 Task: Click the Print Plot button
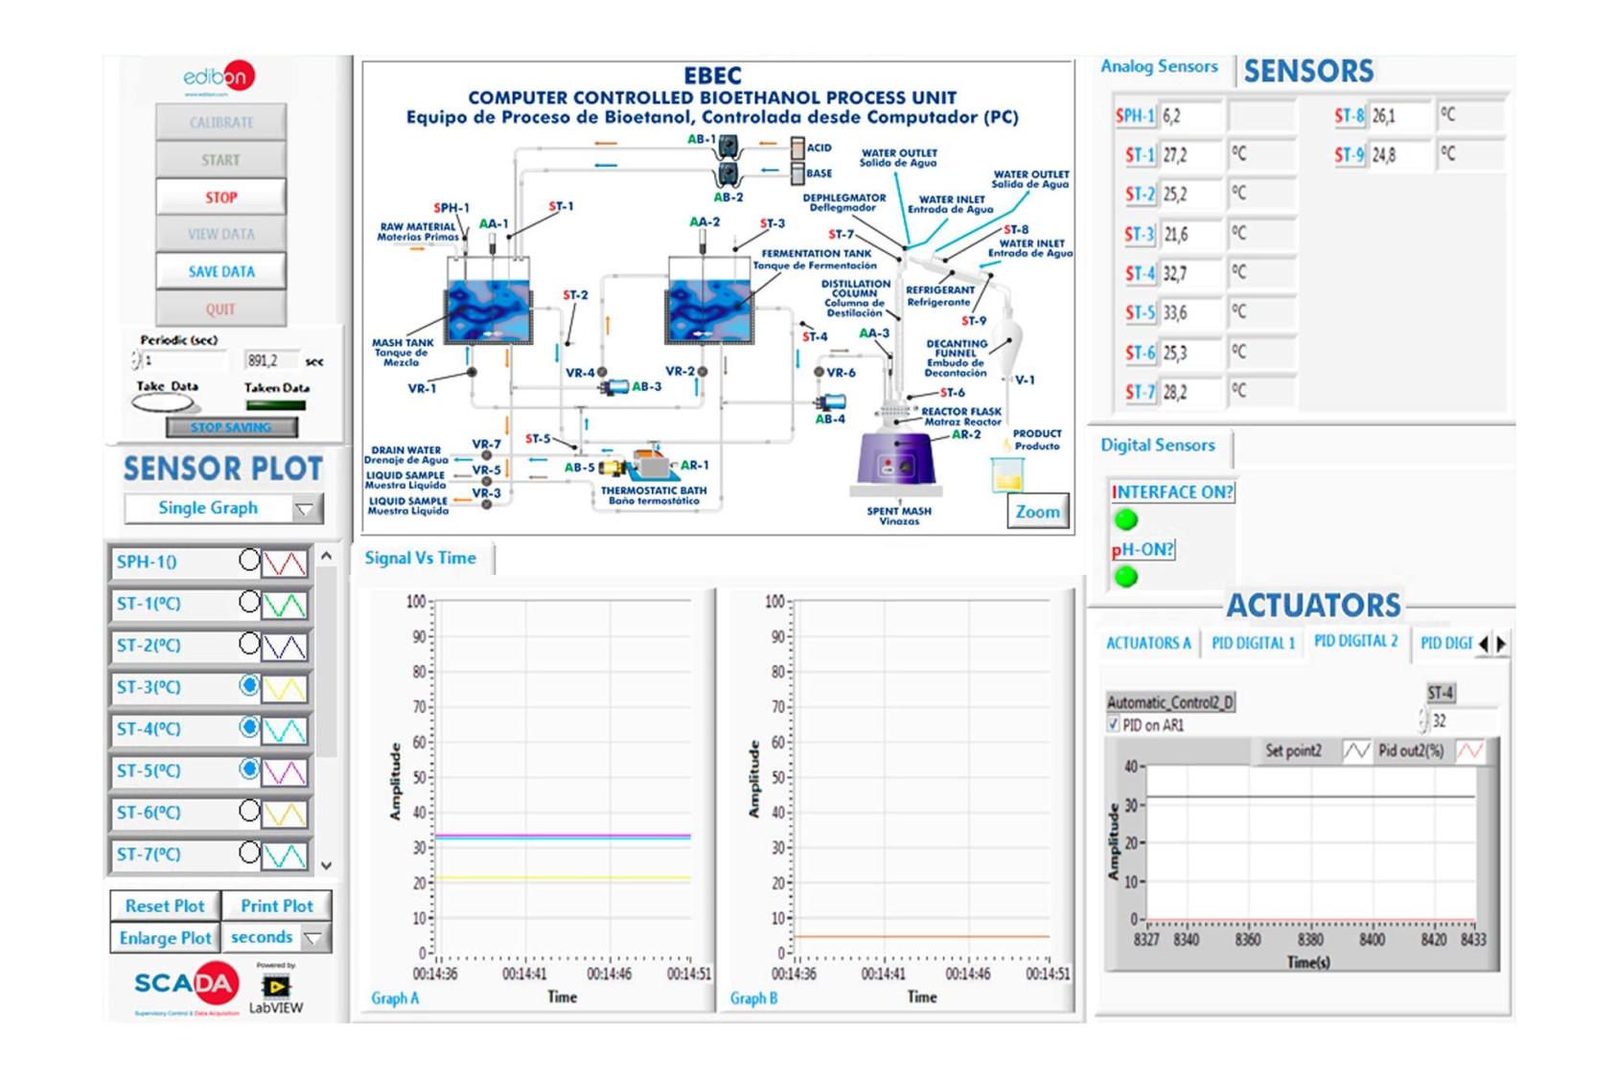tap(276, 906)
